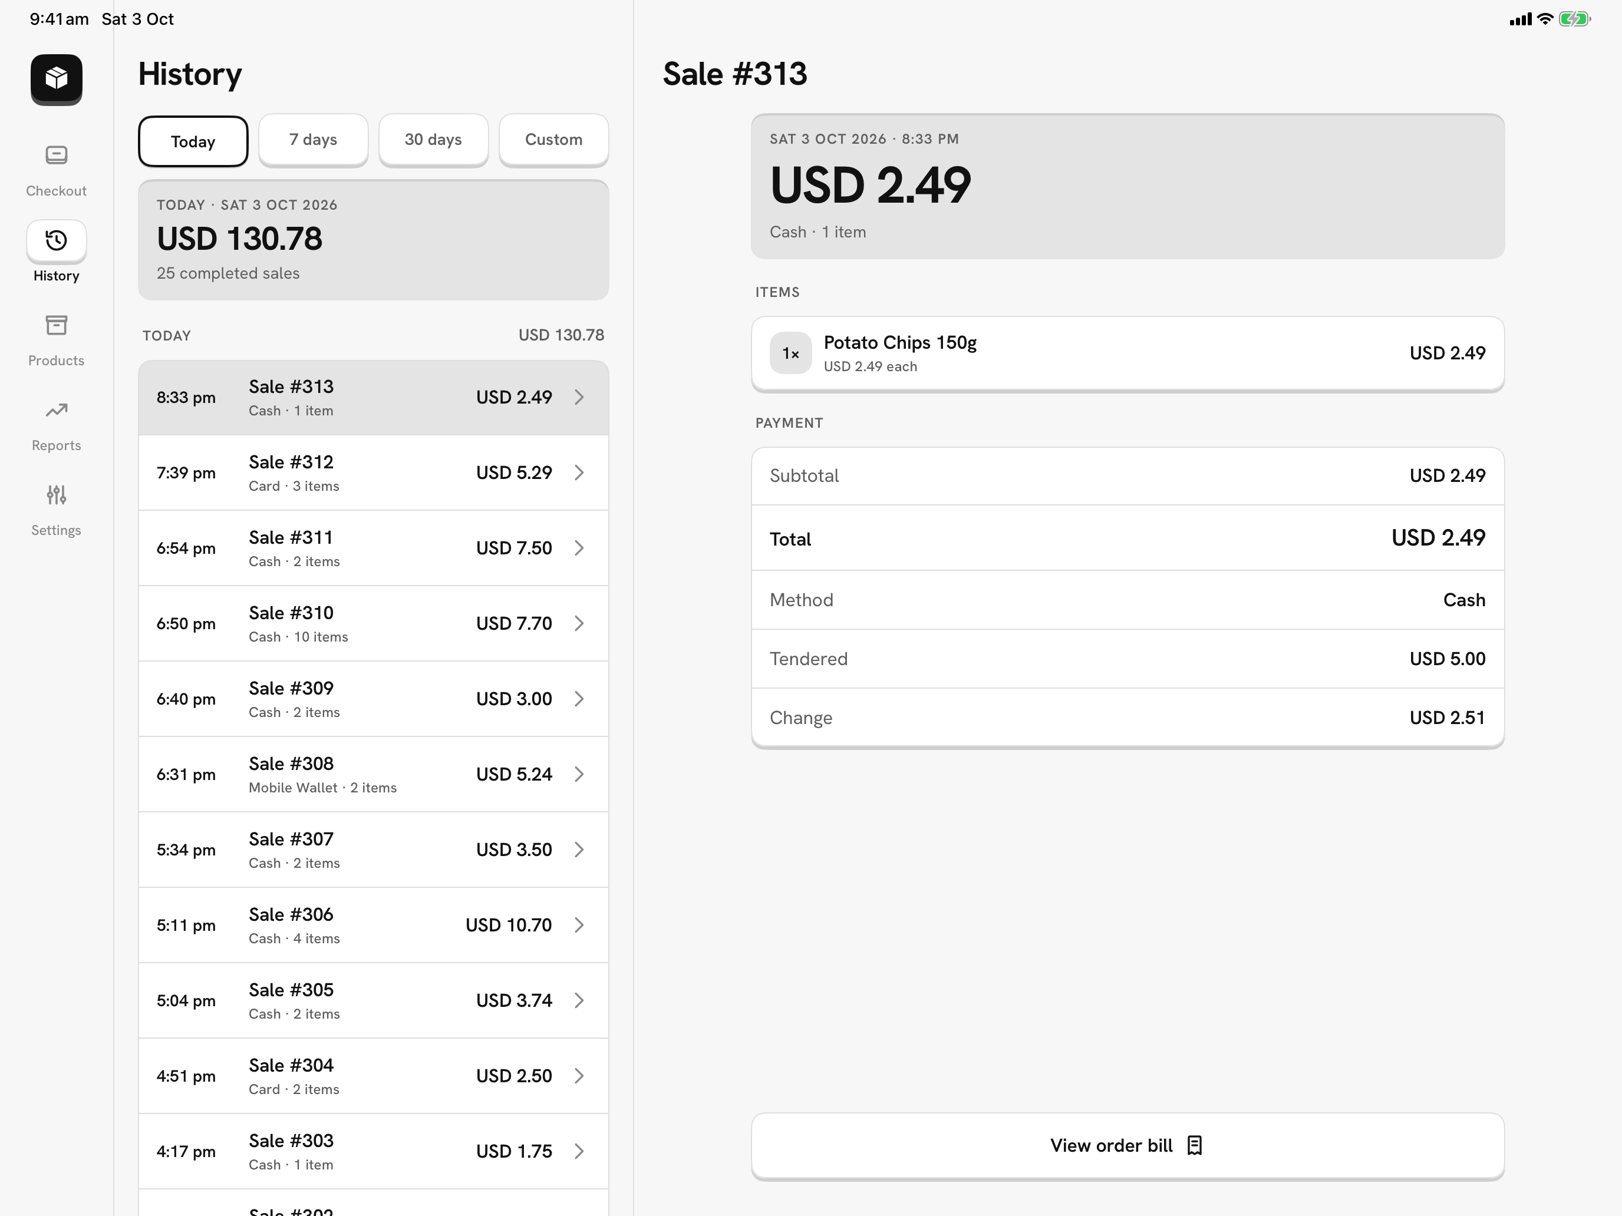Image resolution: width=1622 pixels, height=1216 pixels.
Task: Check the battery charging icon
Action: pyautogui.click(x=1574, y=19)
